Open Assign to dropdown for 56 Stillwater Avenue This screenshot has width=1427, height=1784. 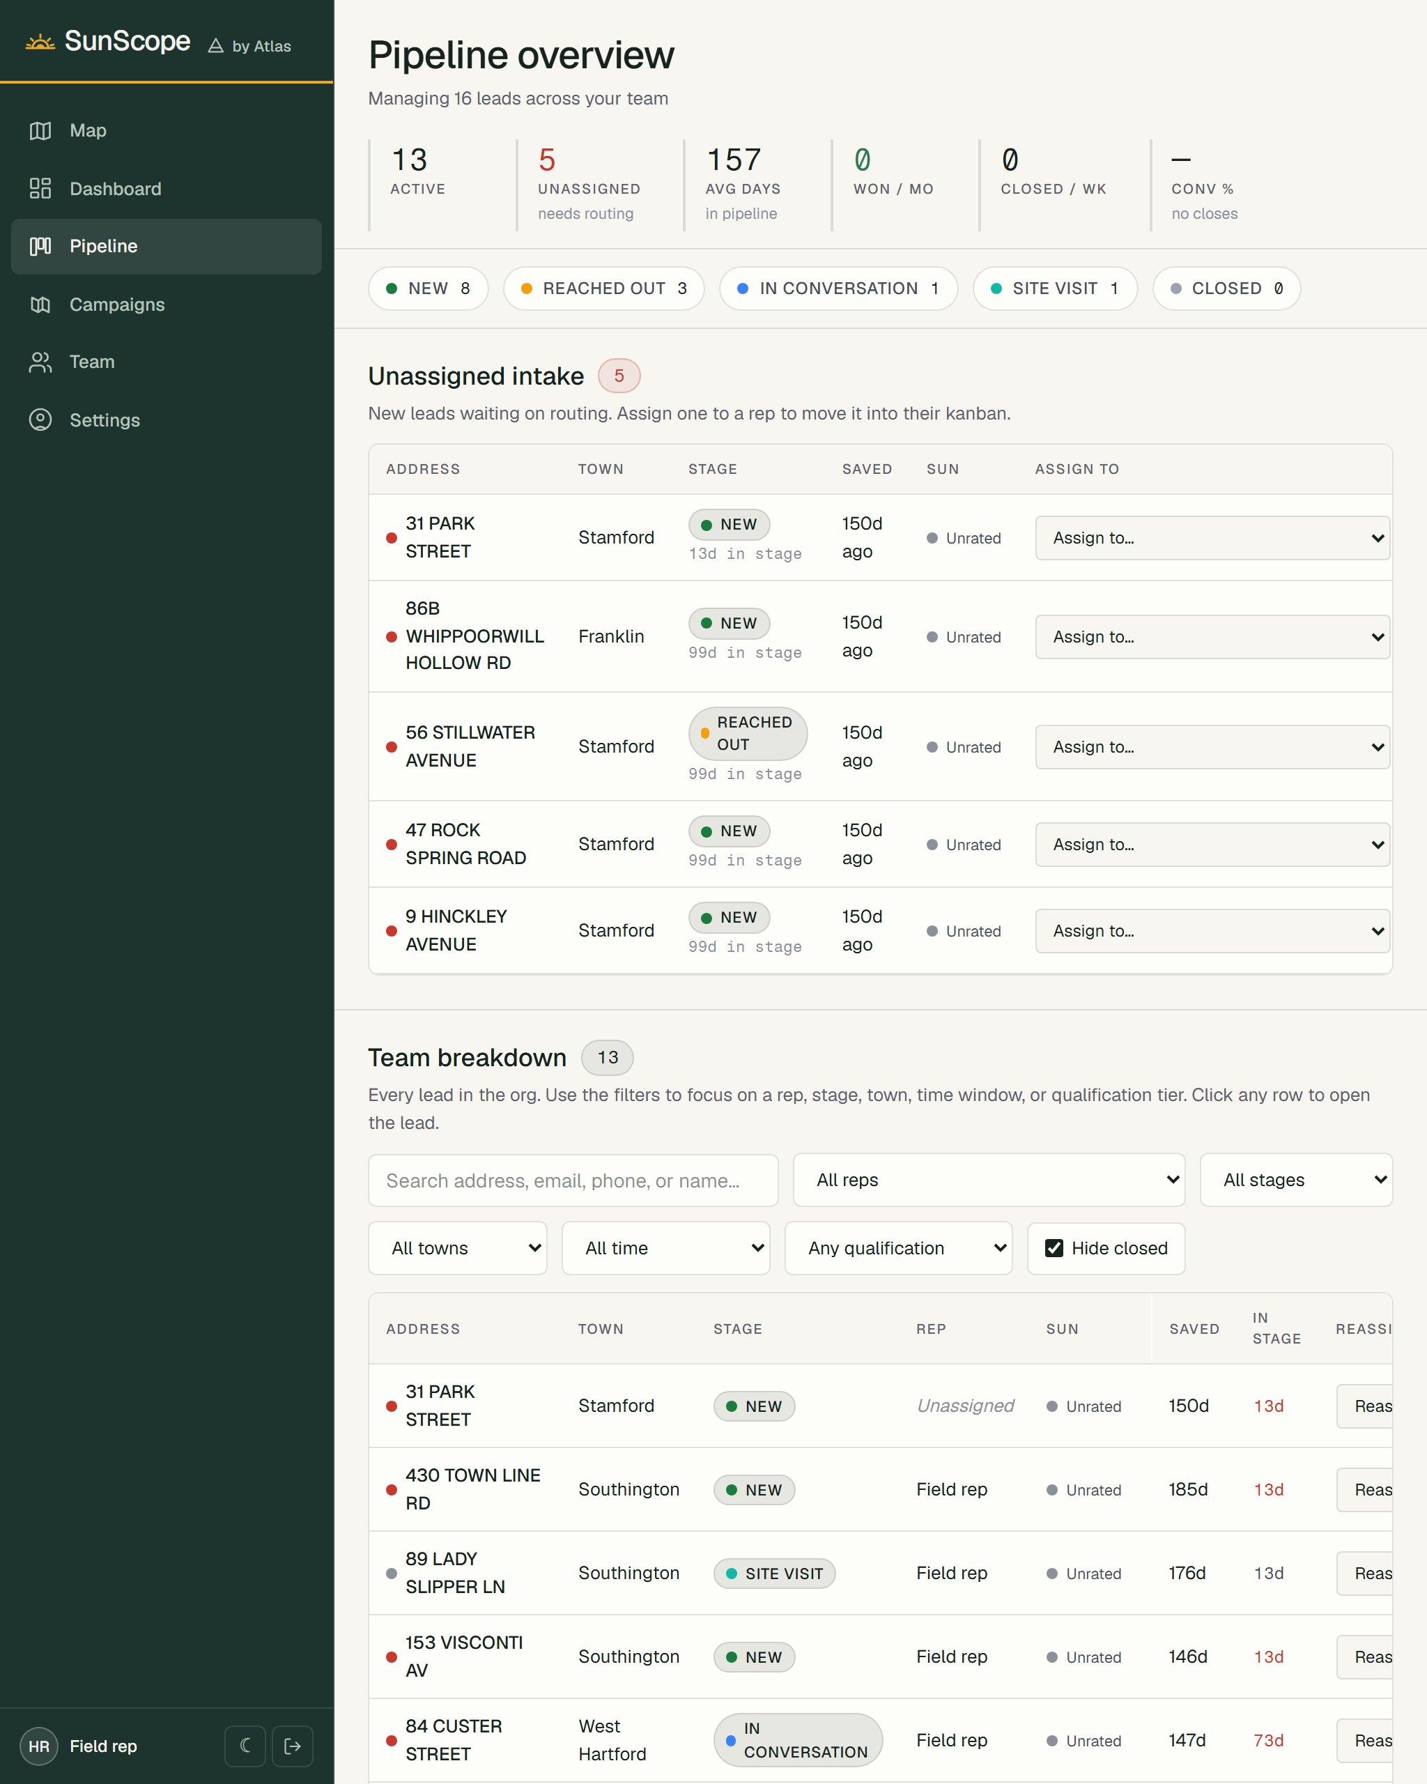[x=1213, y=747]
